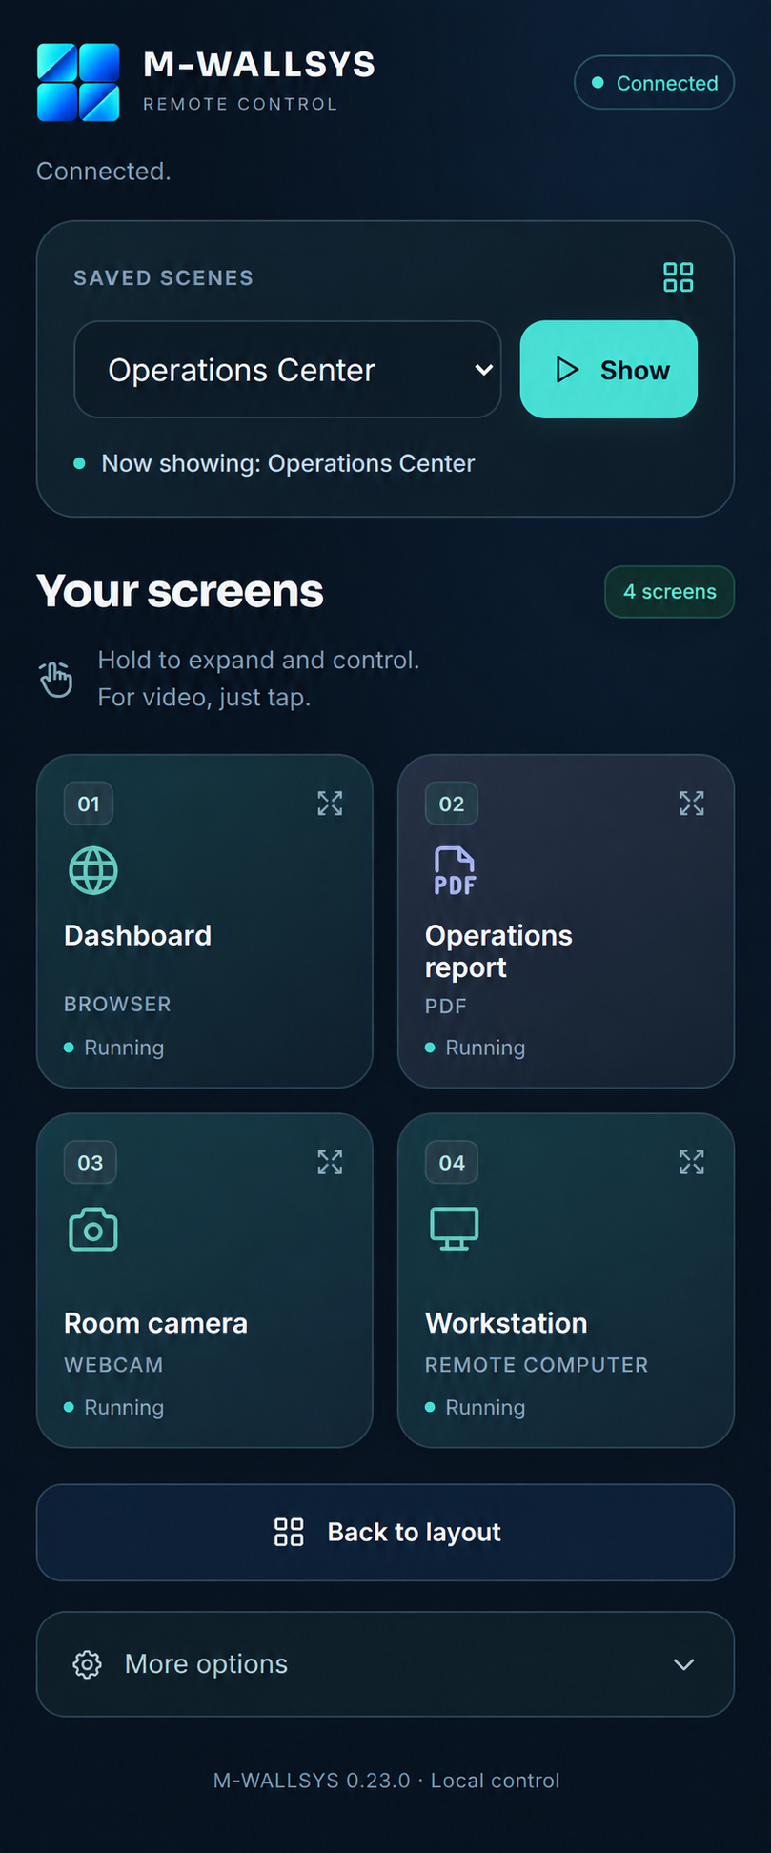Click the 'Your screens' heading
Viewport: 771px width, 1853px height.
tap(180, 591)
